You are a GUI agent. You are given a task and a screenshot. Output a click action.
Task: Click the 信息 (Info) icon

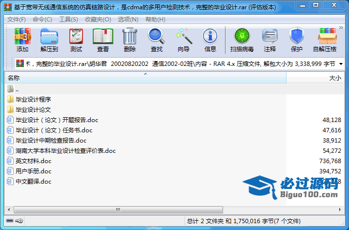click(210, 40)
